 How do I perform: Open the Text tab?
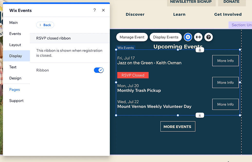(x=13, y=67)
